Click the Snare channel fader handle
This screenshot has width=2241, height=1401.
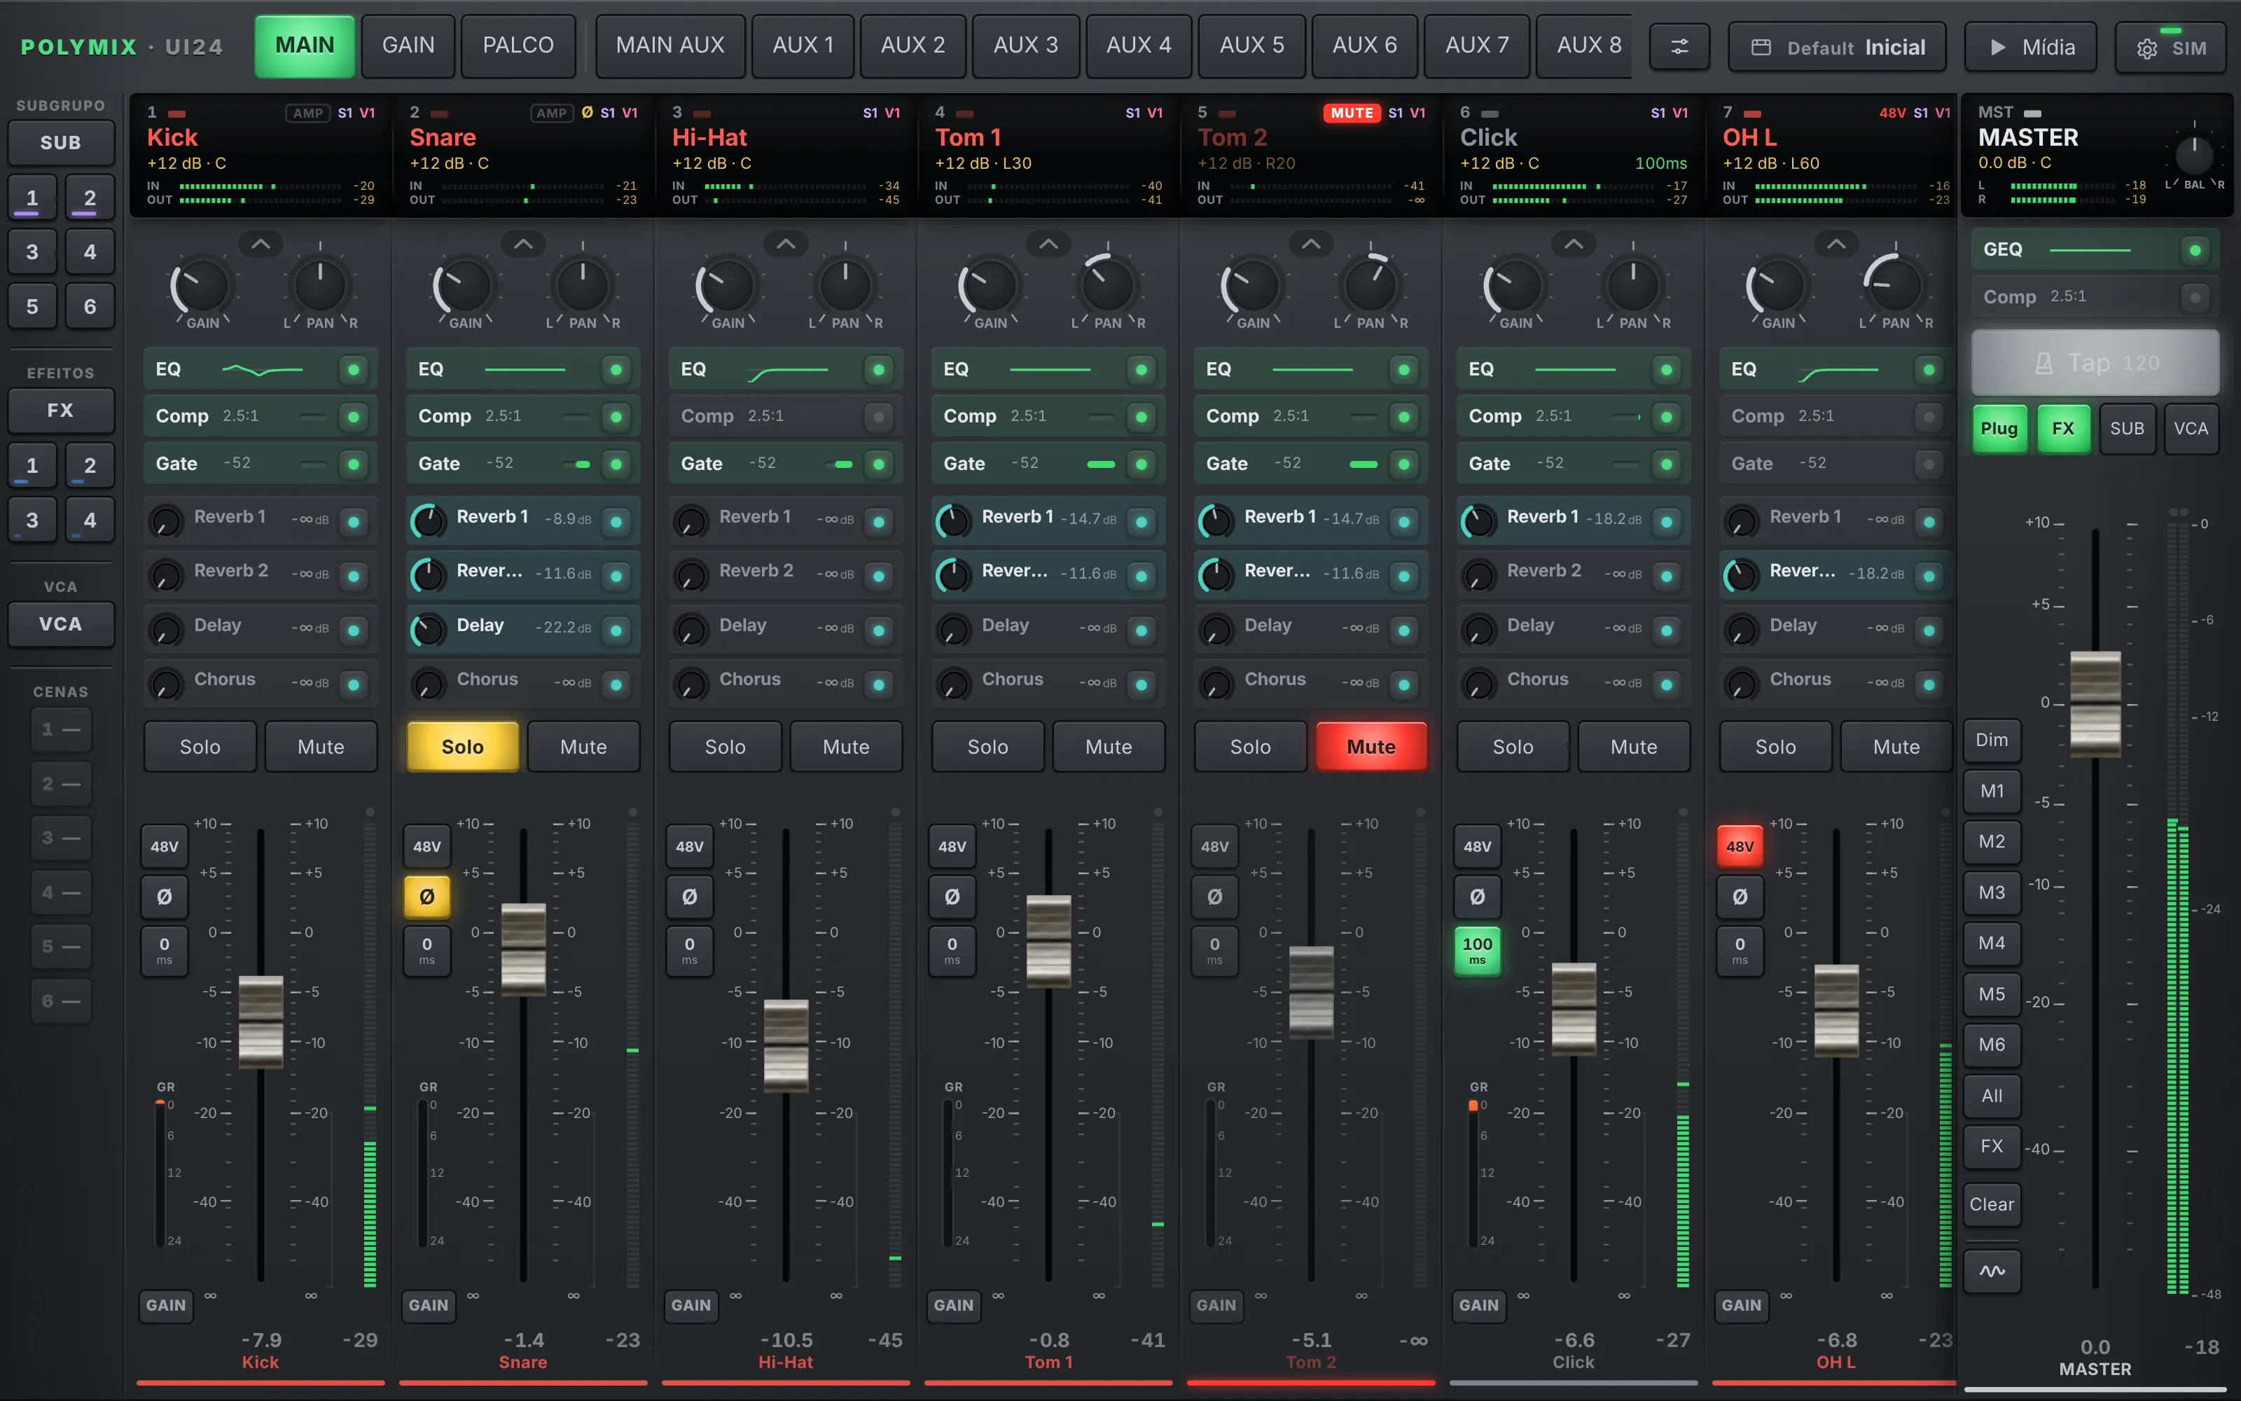(523, 950)
